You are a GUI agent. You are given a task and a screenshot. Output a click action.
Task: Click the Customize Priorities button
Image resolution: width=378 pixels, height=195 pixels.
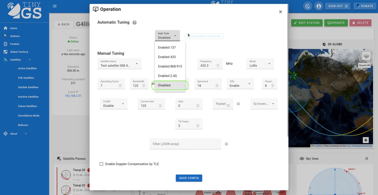point(204,36)
